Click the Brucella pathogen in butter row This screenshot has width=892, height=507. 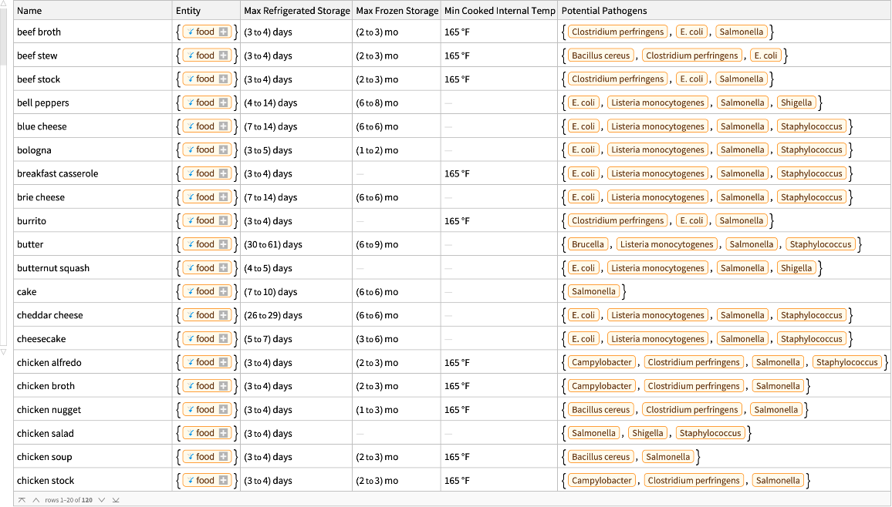coord(588,244)
